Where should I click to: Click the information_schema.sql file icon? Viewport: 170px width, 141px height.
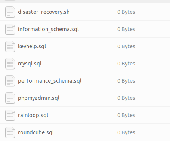pos(10,29)
